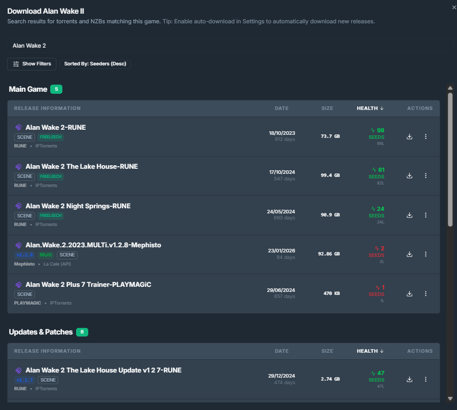Click the Updates & Patches count badge 8
The width and height of the screenshot is (457, 410).
tap(82, 332)
